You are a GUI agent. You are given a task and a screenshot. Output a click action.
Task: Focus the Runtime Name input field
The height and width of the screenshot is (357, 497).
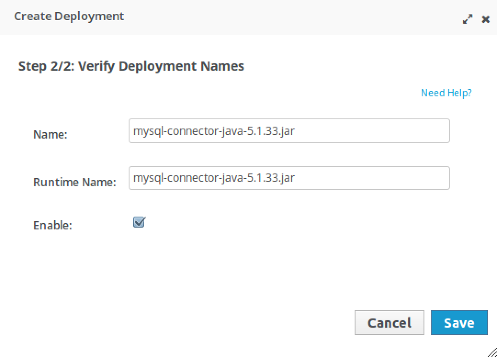pyautogui.click(x=289, y=178)
